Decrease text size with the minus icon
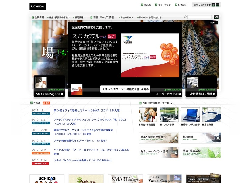This screenshot has width=251, height=183. pyautogui.click(x=218, y=5)
